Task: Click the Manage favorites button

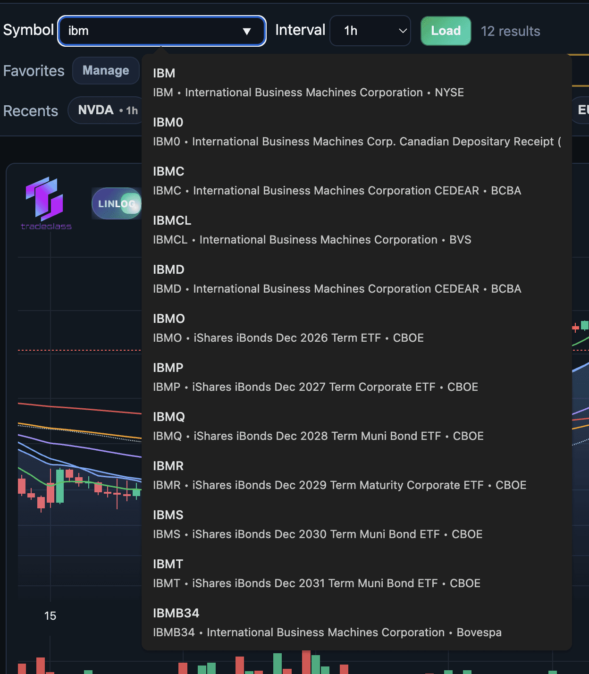Action: click(x=106, y=70)
